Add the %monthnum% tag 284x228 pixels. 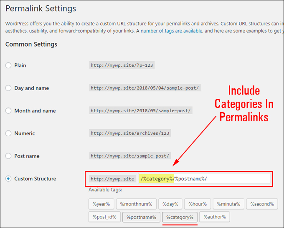click(136, 204)
